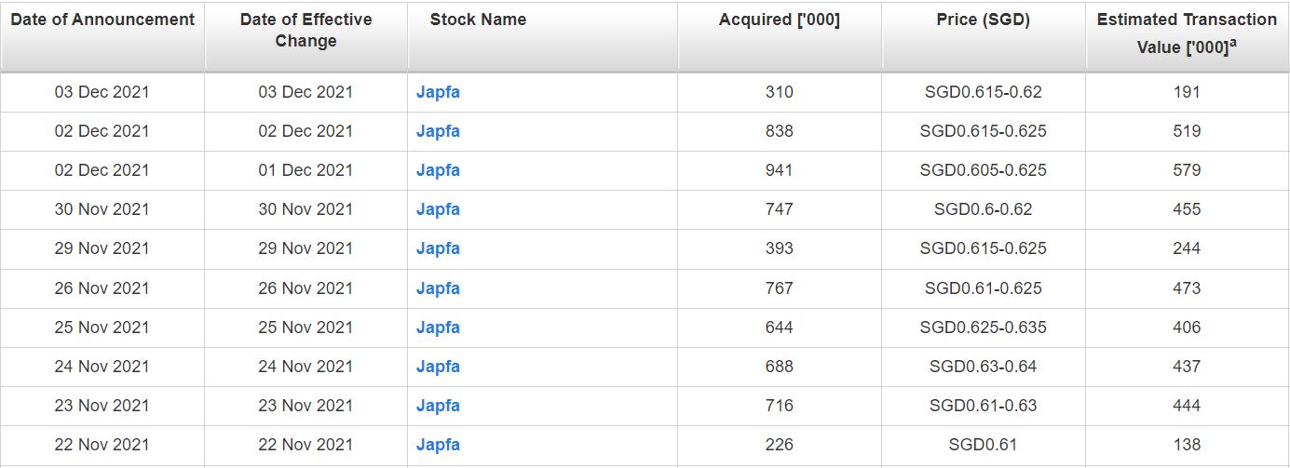Click Estimated Transaction Value column header

(x=1187, y=33)
